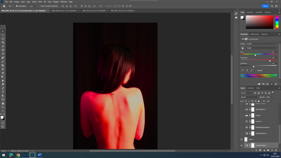The height and width of the screenshot is (158, 281).
Task: Select the Object Selection tool
Action: (3, 43)
